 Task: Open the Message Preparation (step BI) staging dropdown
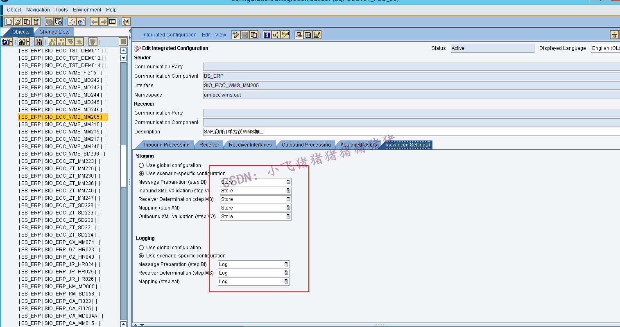point(288,182)
